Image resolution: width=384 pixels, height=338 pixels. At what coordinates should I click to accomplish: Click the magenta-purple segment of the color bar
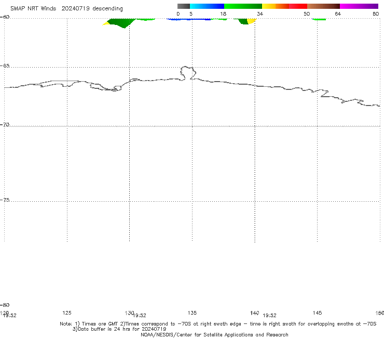[359, 6]
